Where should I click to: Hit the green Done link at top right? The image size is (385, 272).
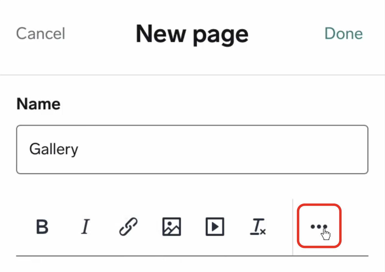tap(343, 34)
